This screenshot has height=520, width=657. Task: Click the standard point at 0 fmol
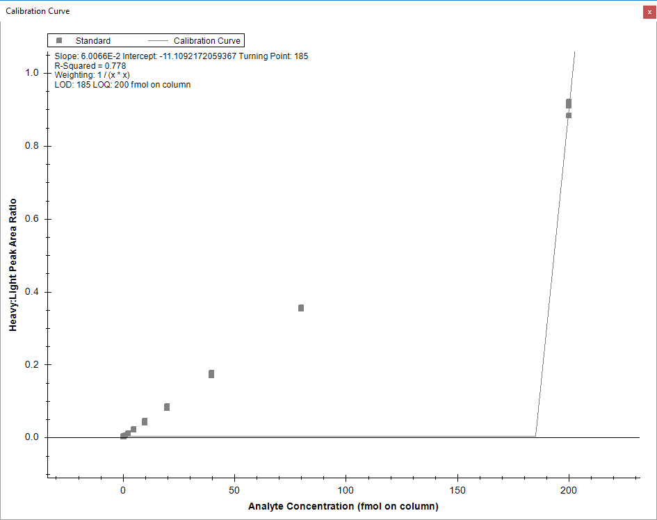pos(123,436)
